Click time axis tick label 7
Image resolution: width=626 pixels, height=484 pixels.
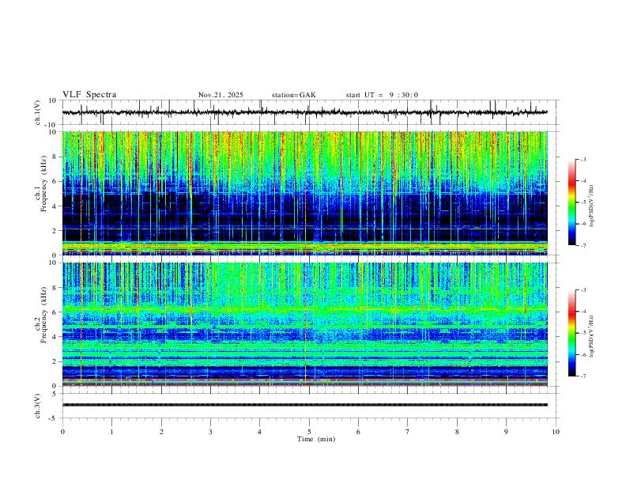tap(408, 432)
